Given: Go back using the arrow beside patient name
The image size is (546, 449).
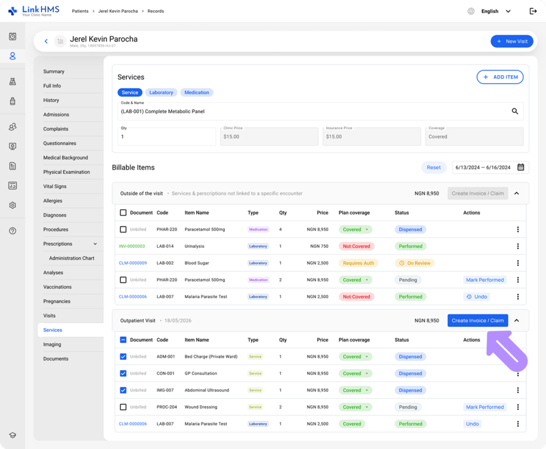Looking at the screenshot, I should tap(46, 41).
